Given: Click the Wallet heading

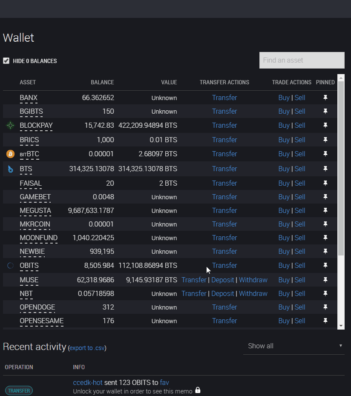Looking at the screenshot, I should coord(18,38).
